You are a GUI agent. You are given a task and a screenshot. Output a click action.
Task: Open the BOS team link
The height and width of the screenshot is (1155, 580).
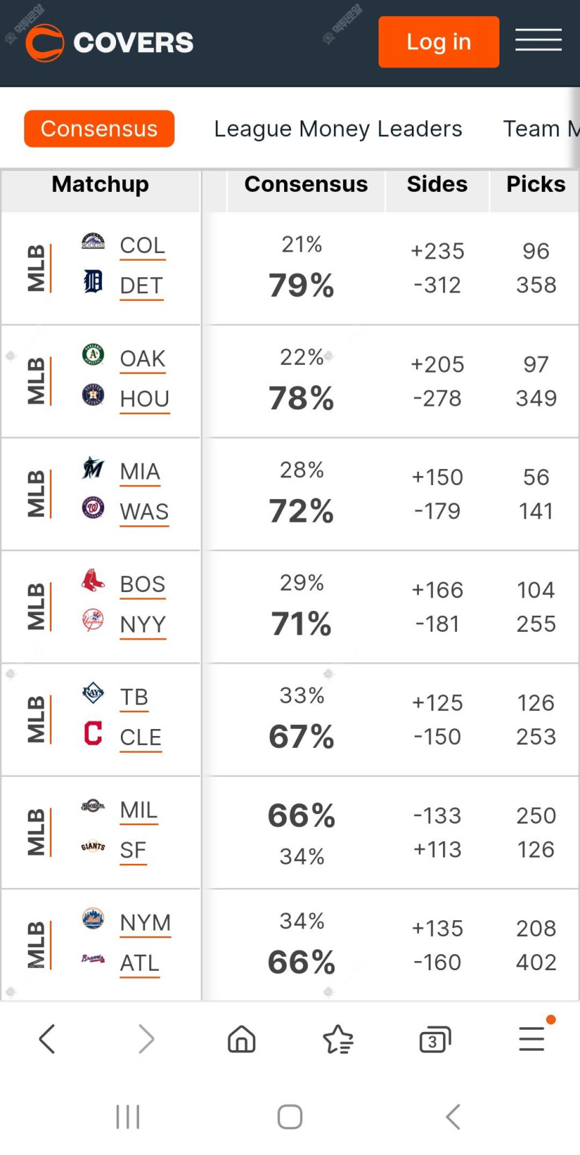click(142, 584)
